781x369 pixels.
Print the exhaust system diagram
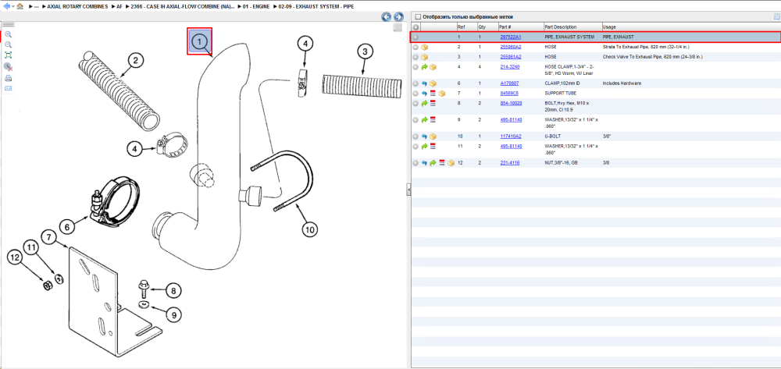8,78
